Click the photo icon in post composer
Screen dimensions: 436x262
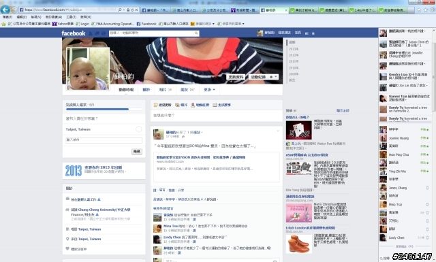pyautogui.click(x=177, y=105)
